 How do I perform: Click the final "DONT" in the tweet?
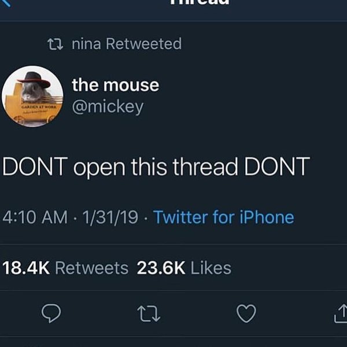point(278,167)
